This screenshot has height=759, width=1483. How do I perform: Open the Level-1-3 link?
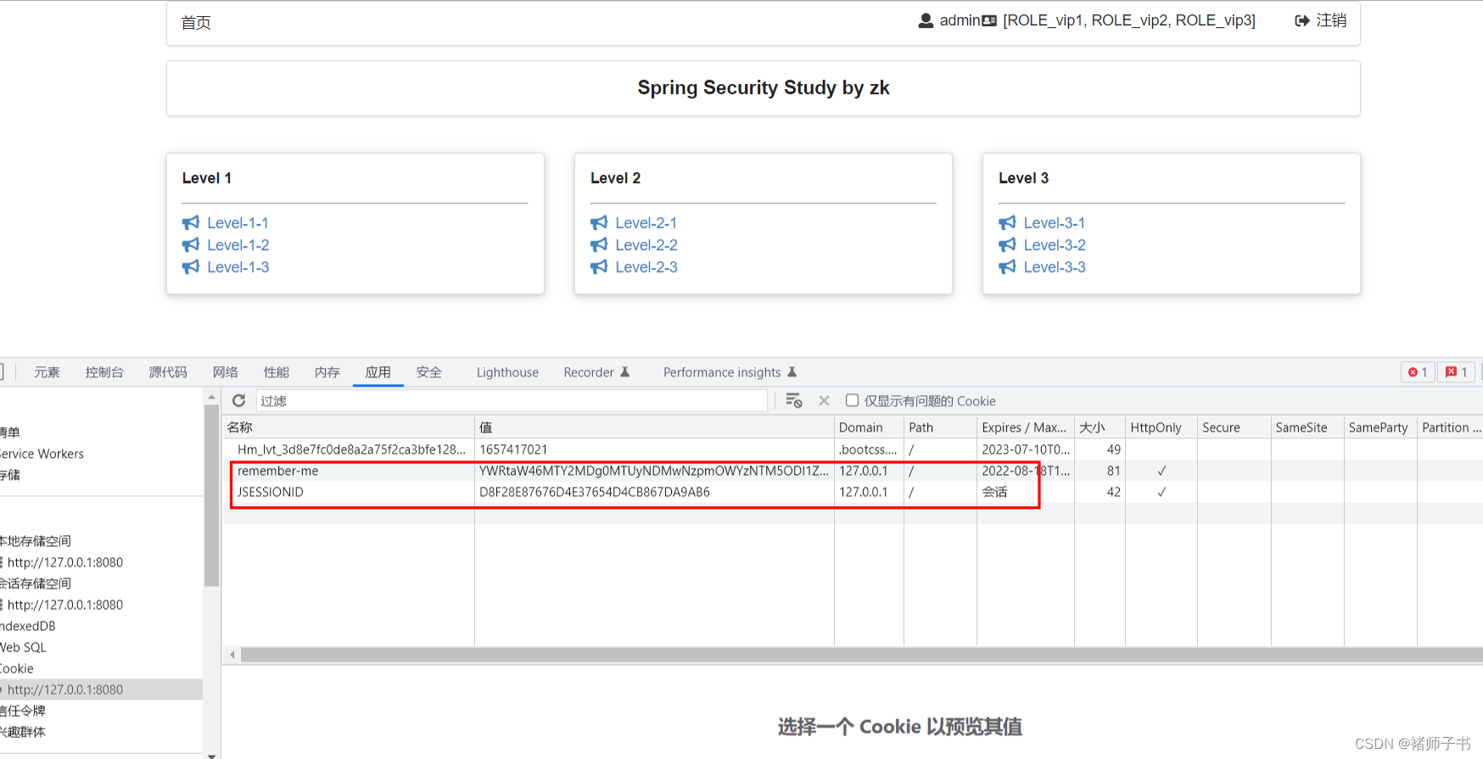(x=238, y=267)
